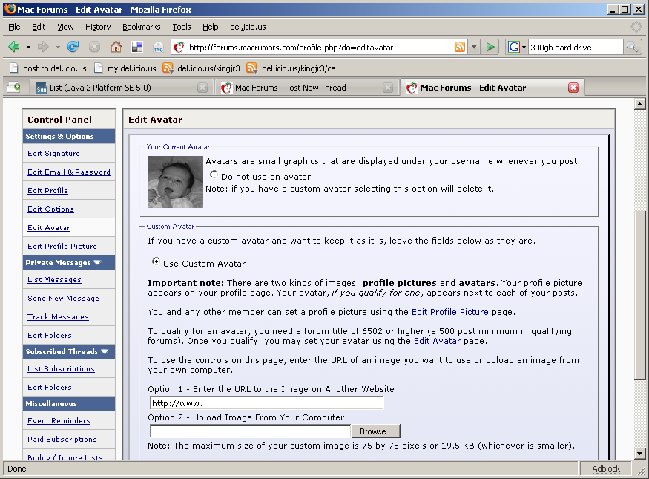Go to the Home page icon
The image size is (649, 479).
[116, 47]
